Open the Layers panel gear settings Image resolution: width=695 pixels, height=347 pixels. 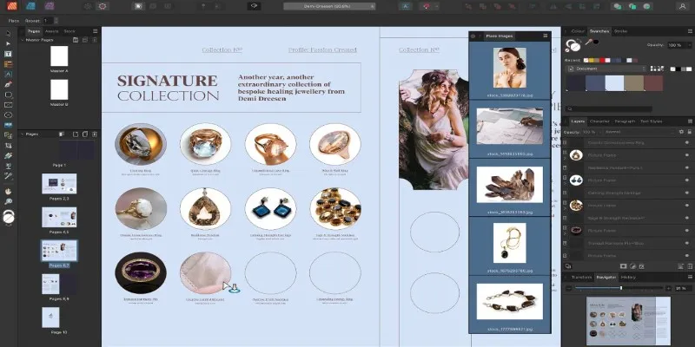pos(681,132)
